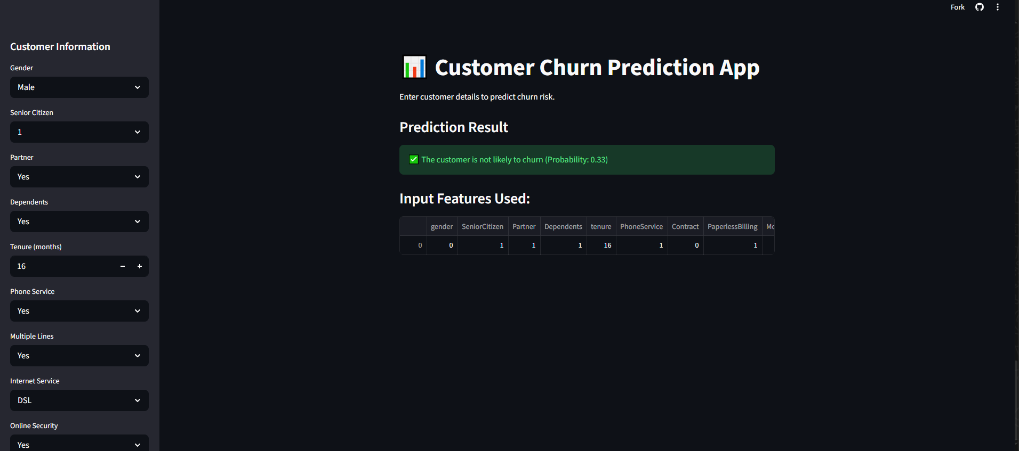The width and height of the screenshot is (1019, 451).
Task: Click the PaperlessBilling column header
Action: [x=732, y=226]
